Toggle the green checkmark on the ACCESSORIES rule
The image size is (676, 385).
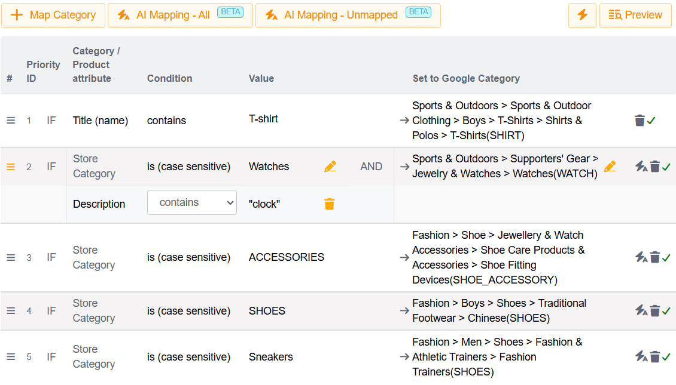(x=666, y=257)
